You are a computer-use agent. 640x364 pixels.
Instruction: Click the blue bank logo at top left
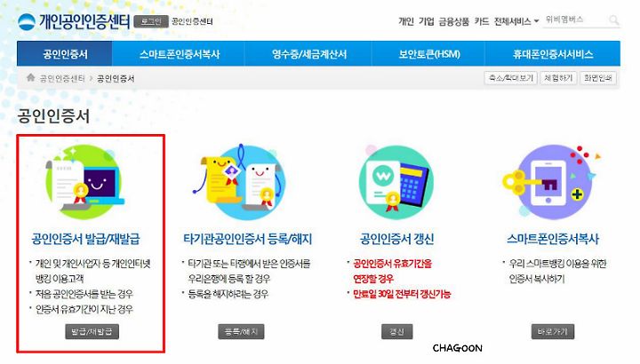[x=27, y=21]
